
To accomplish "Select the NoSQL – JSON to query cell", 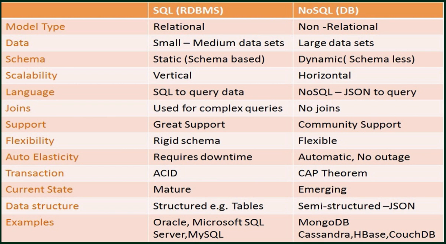I will tap(357, 92).
